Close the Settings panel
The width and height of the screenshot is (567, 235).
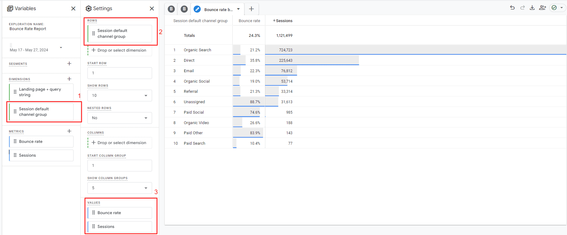[x=152, y=9]
